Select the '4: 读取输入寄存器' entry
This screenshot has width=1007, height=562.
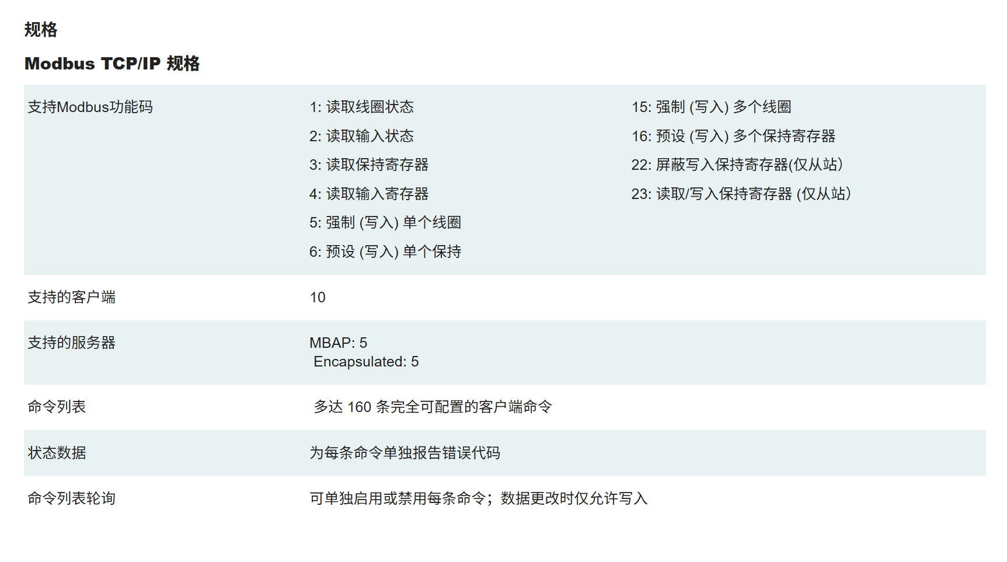coord(369,194)
